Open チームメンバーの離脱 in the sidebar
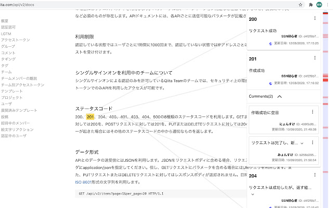The width and height of the screenshot is (333, 208). (19, 79)
